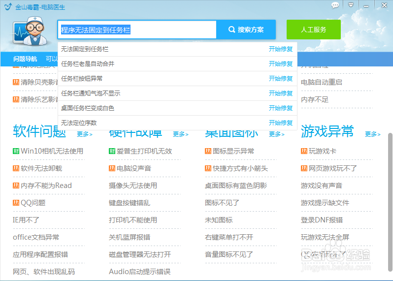Viewport: 393px width, 281px height.
Task: Open 磁盘管理器无法打开 problem
Action: [x=140, y=254]
